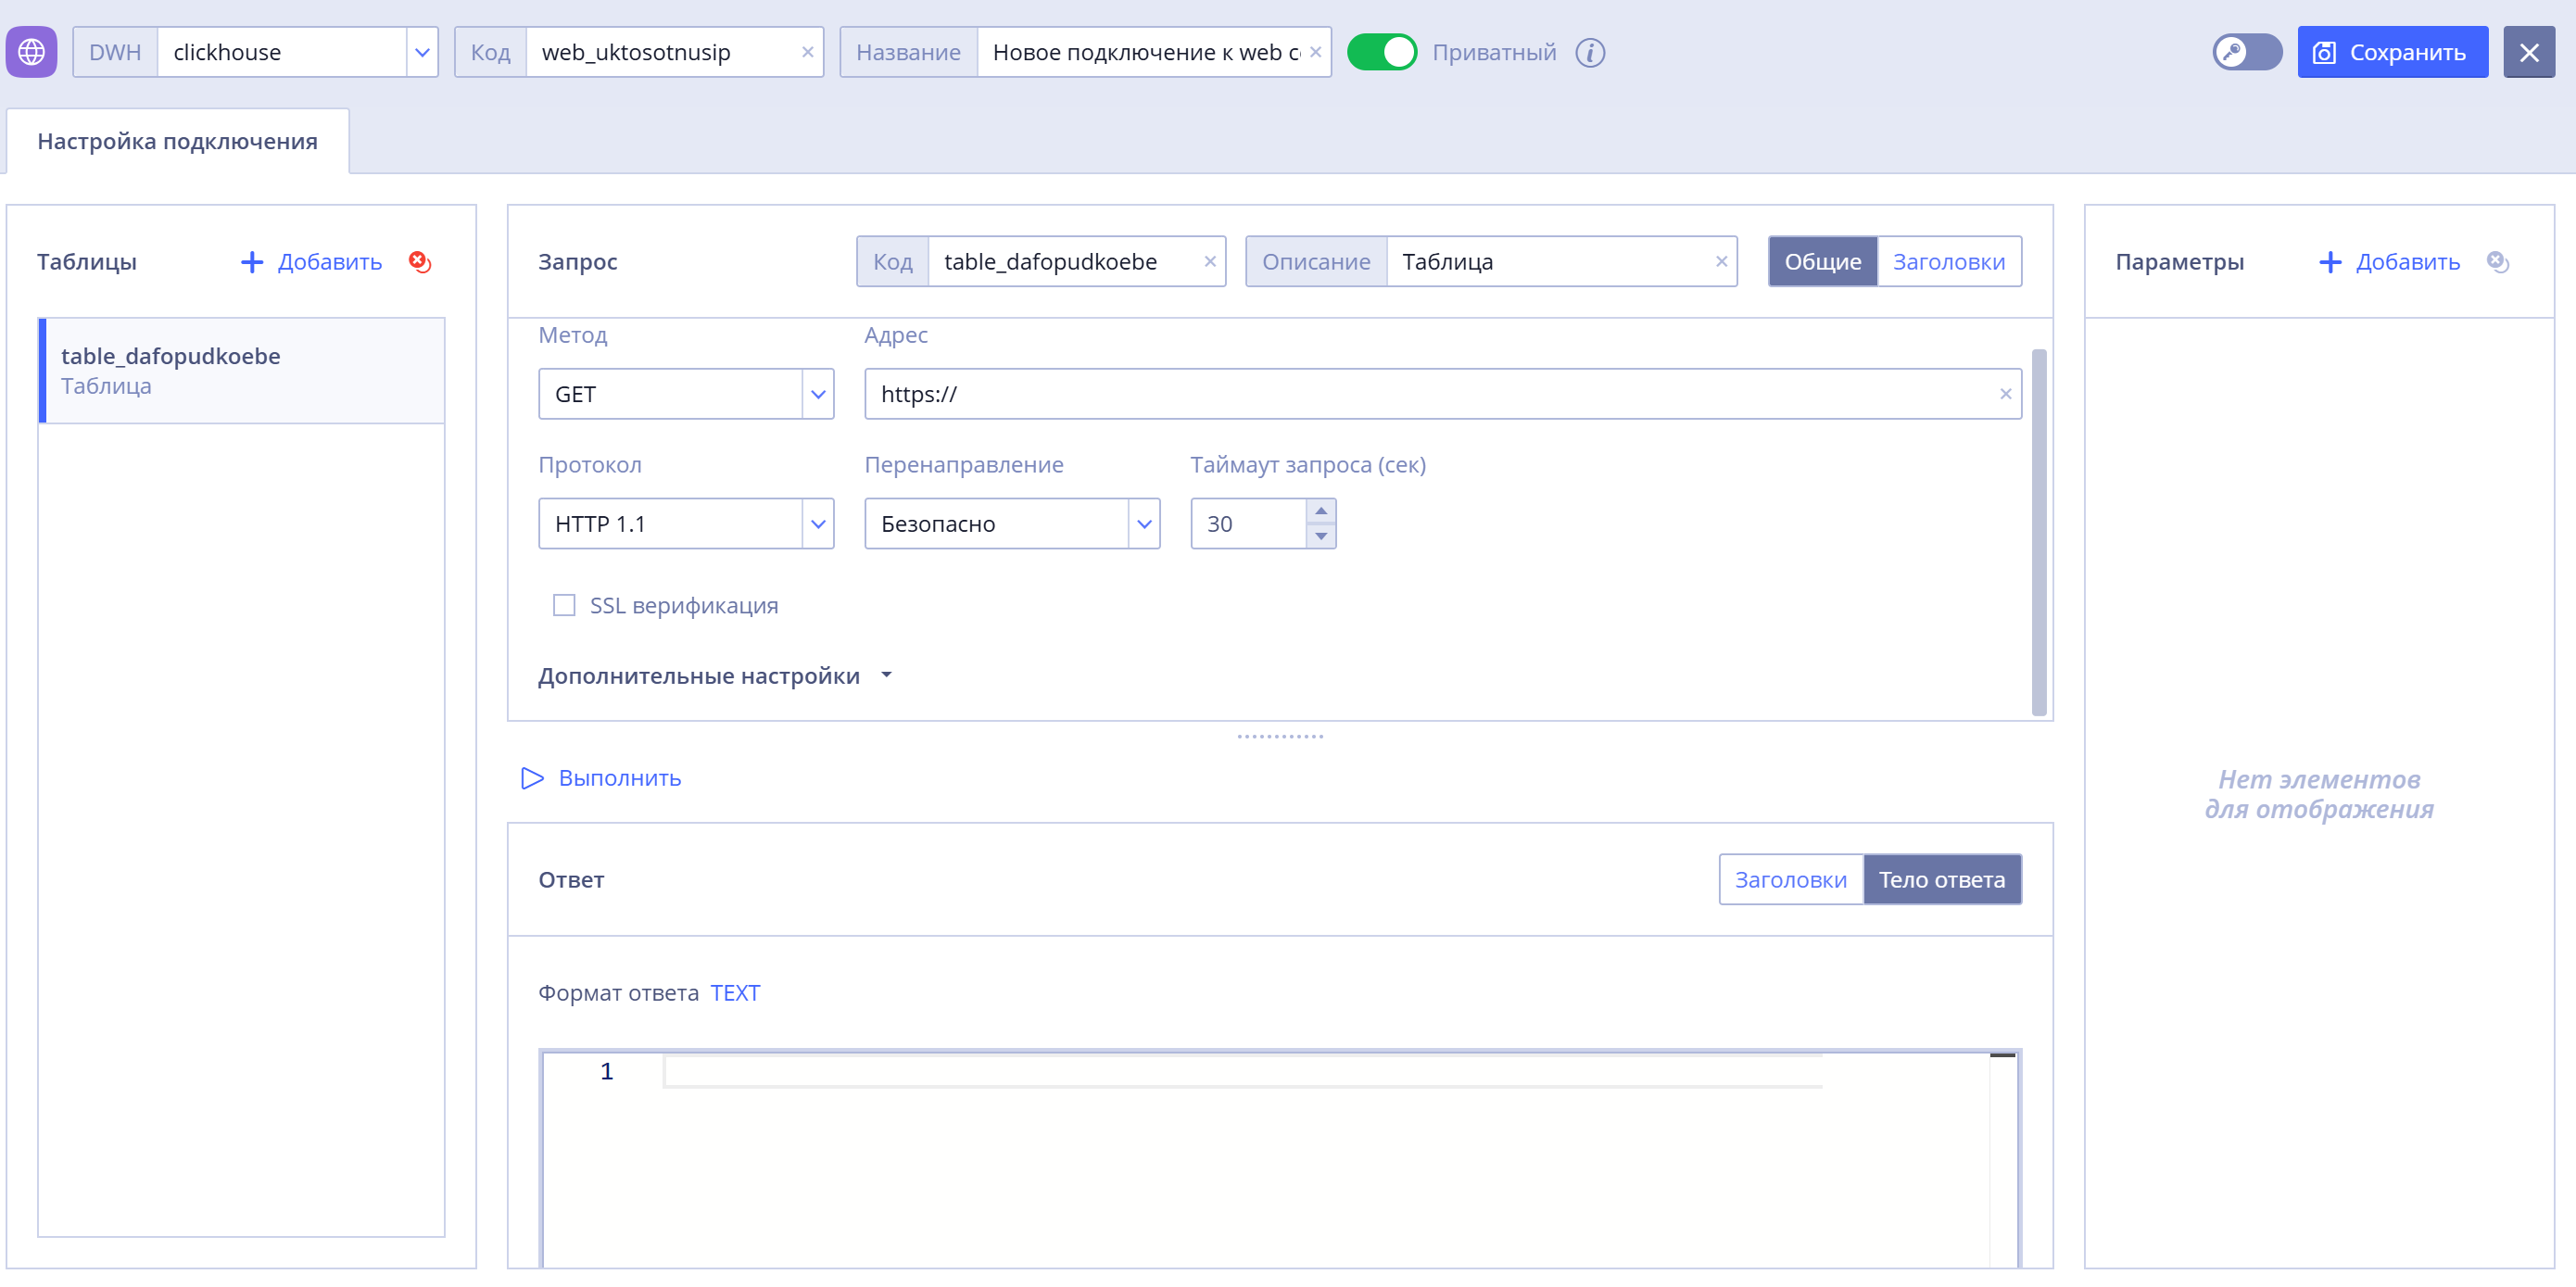Clear the Описание Таблица field
Viewport: 2576px width, 1287px height.
(1721, 262)
